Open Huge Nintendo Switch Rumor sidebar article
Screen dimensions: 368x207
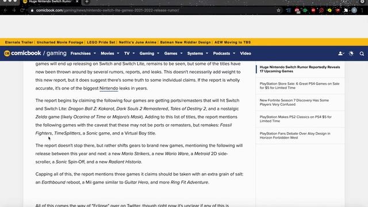coord(300,69)
